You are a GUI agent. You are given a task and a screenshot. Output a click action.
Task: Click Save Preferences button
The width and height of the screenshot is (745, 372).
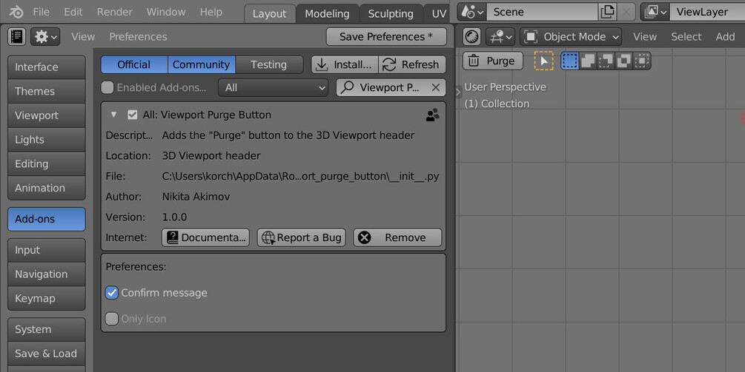point(386,36)
